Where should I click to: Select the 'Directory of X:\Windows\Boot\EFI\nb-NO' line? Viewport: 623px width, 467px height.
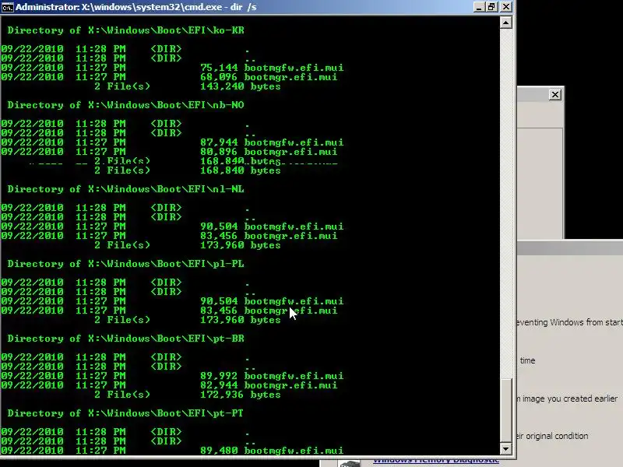point(125,105)
